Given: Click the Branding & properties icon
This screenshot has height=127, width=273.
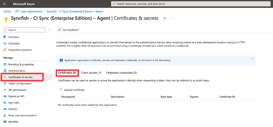Looking at the screenshot, I should (5, 64).
